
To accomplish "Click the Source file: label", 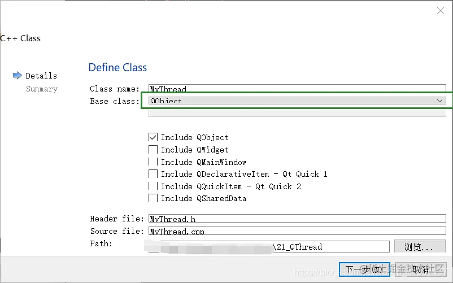I will (117, 231).
